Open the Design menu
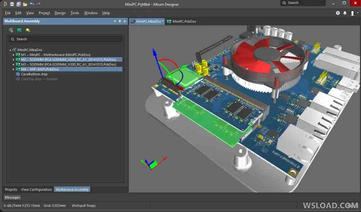Image resolution: width=361 pixels, height=212 pixels. (x=60, y=13)
